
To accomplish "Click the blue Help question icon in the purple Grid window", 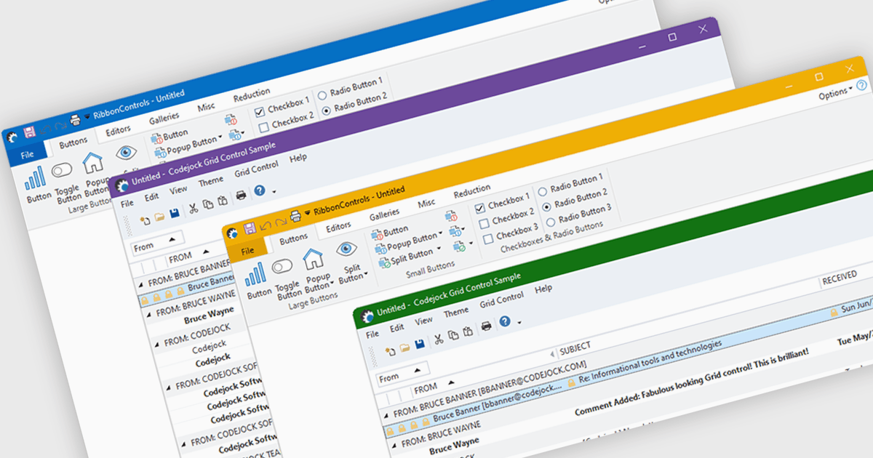I will 259,192.
